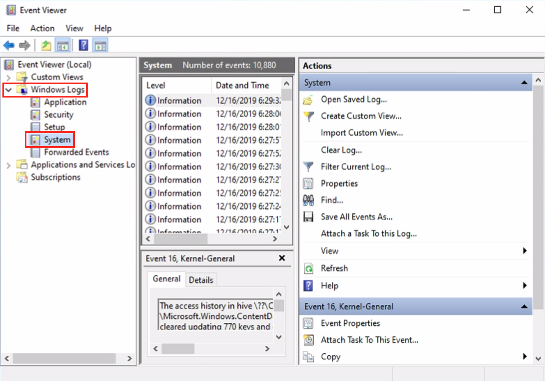Image resolution: width=545 pixels, height=381 pixels.
Task: Click the green Refresh icon
Action: tap(308, 269)
